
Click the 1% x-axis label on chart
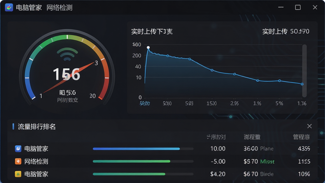(257, 103)
